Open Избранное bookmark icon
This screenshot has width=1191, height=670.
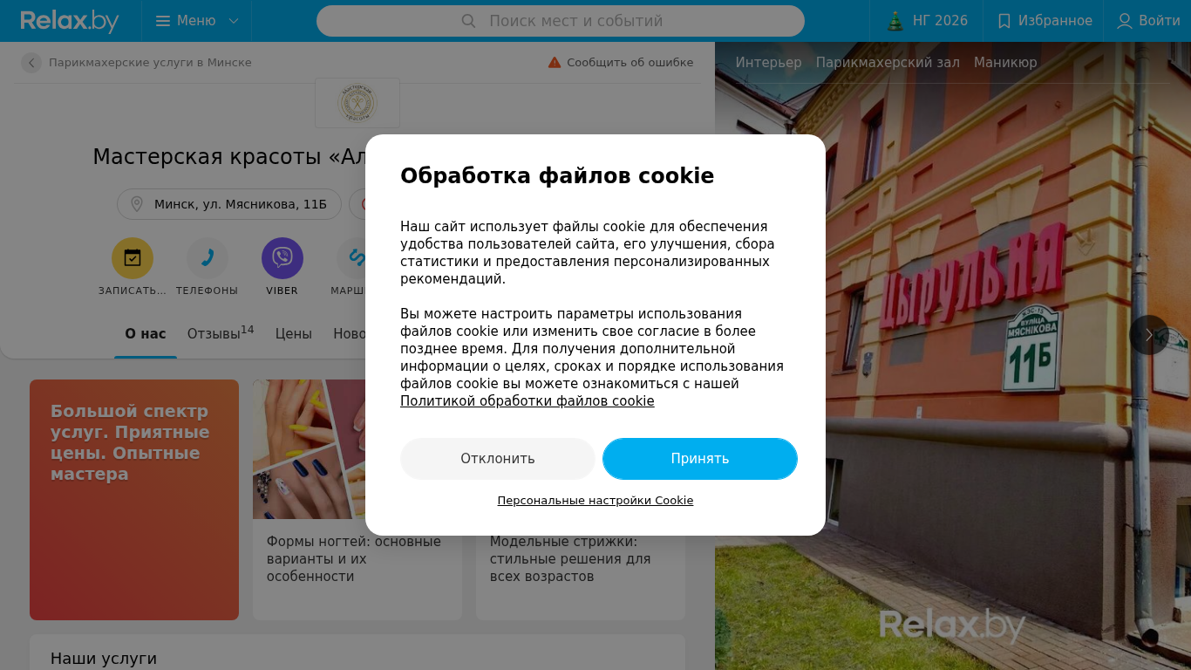(1004, 21)
